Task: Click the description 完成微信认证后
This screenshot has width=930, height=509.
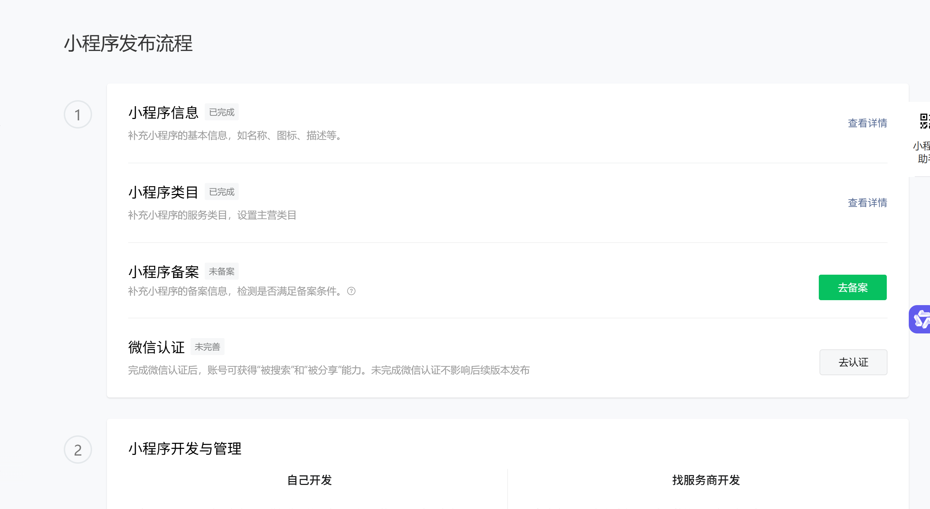Action: (x=329, y=370)
